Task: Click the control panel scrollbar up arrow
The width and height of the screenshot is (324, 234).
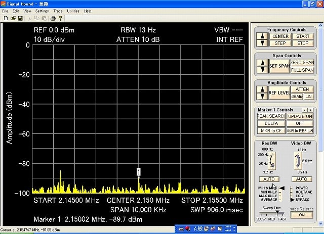Action: (x=320, y=26)
